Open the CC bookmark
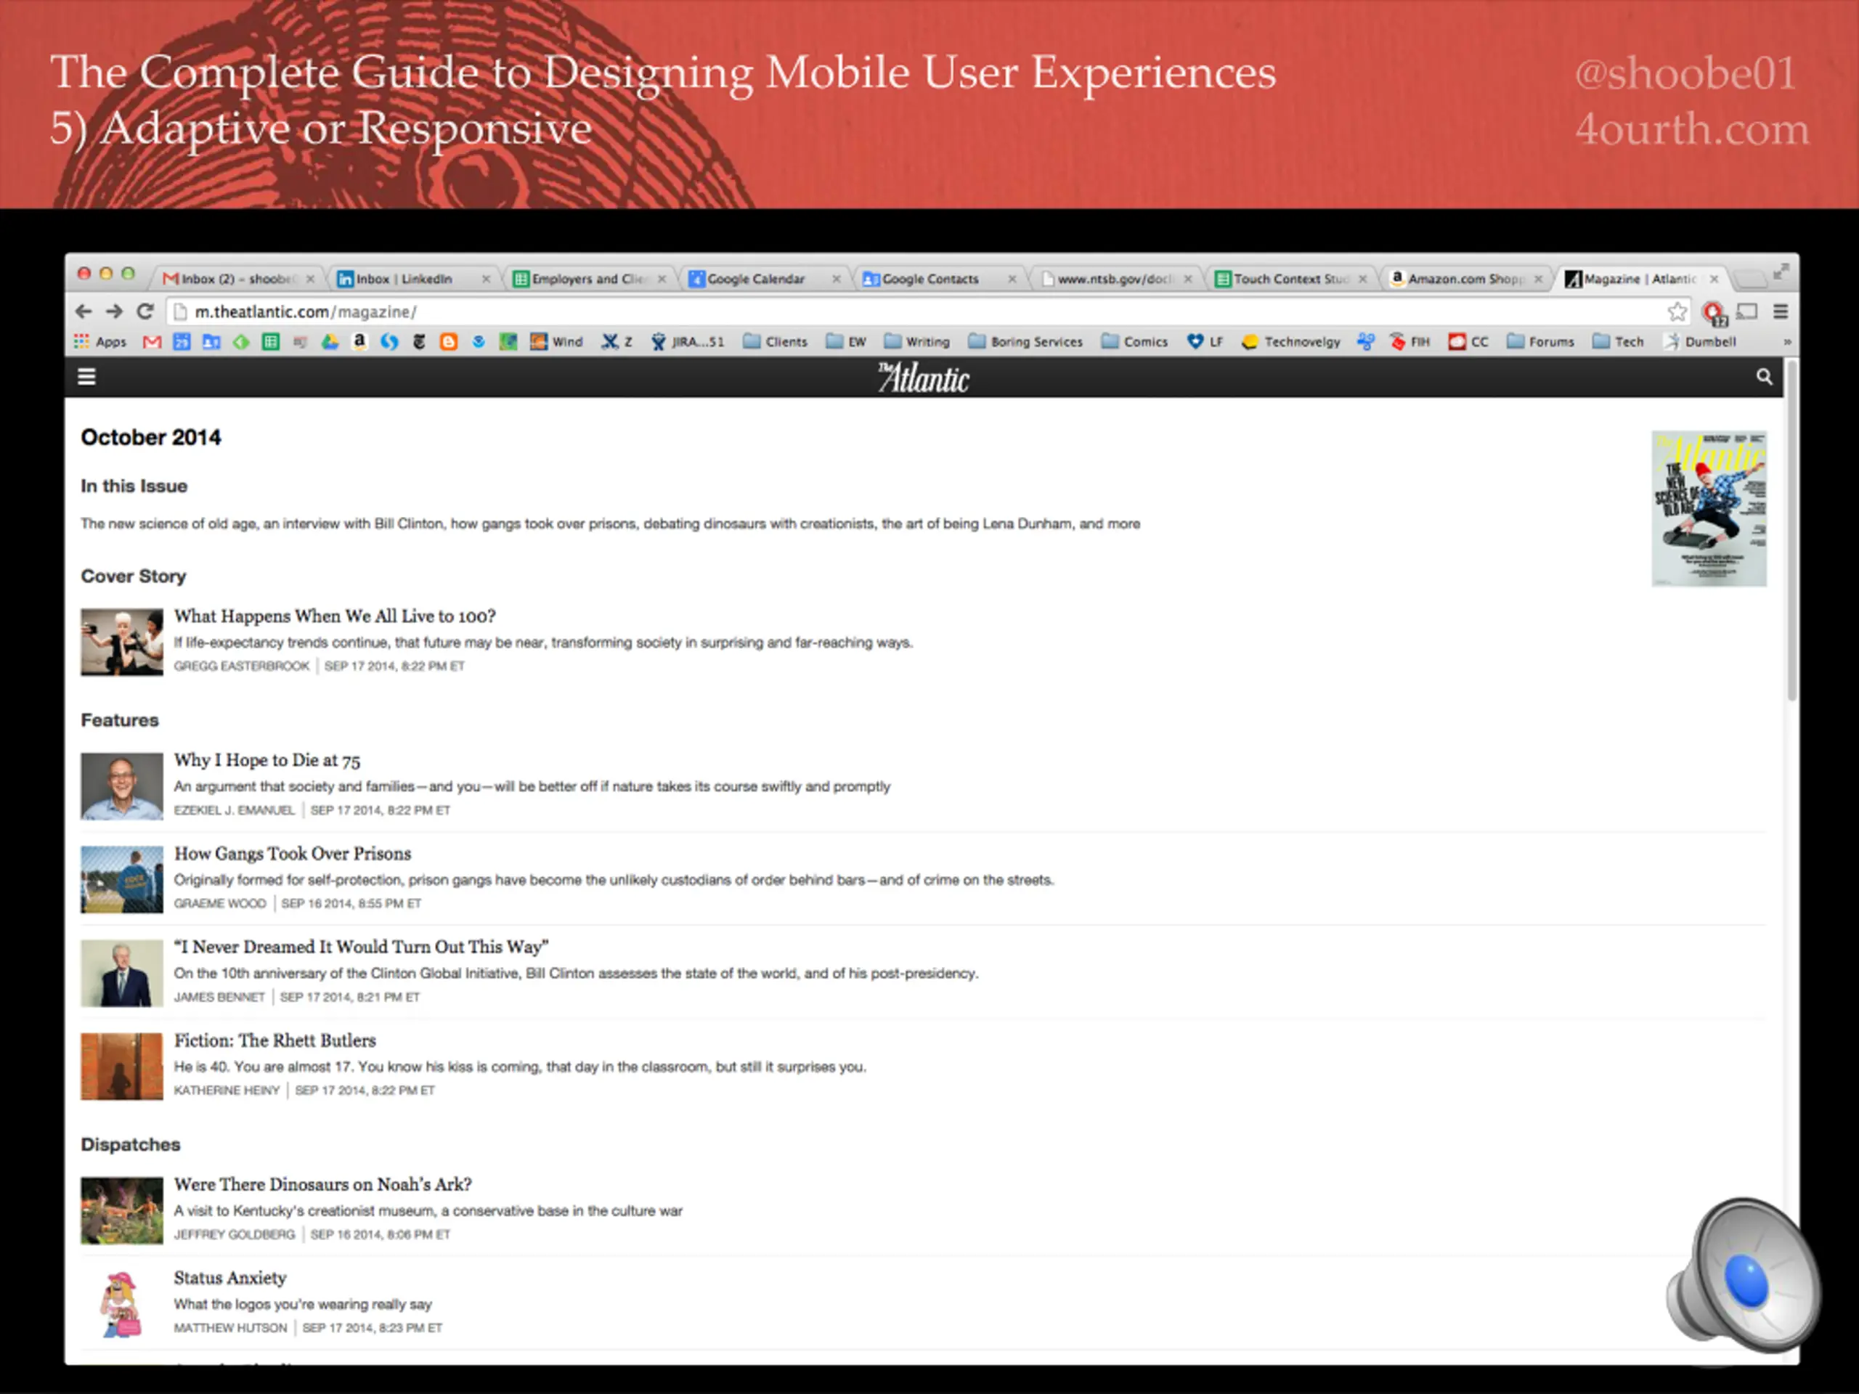The height and width of the screenshot is (1394, 1859). (x=1468, y=341)
